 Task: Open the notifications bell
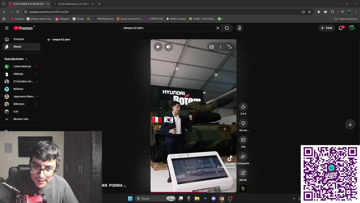point(341,28)
